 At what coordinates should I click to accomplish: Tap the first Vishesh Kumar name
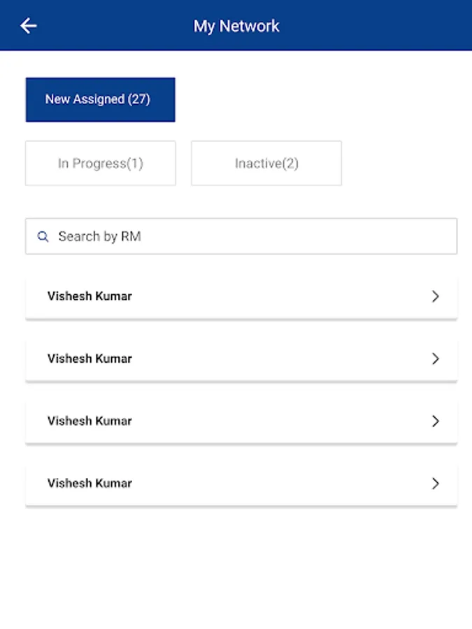click(x=90, y=296)
